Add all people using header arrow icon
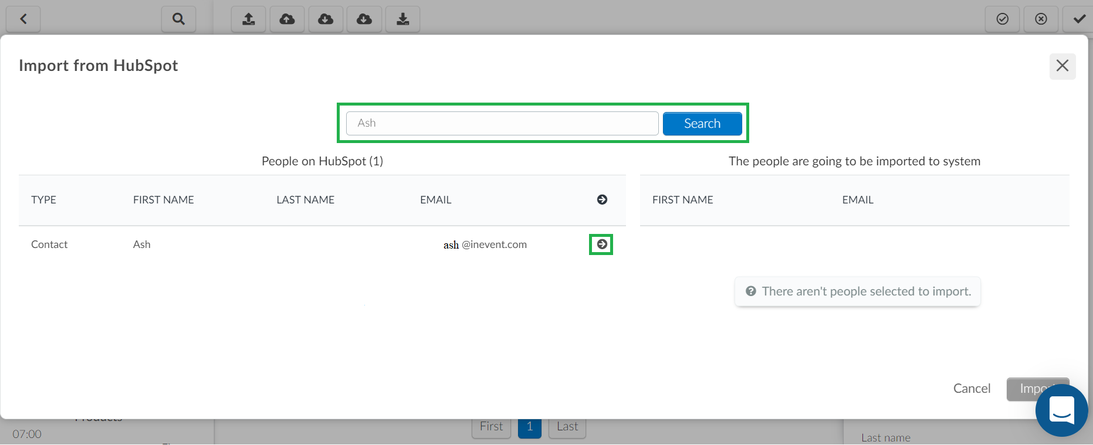 (602, 200)
